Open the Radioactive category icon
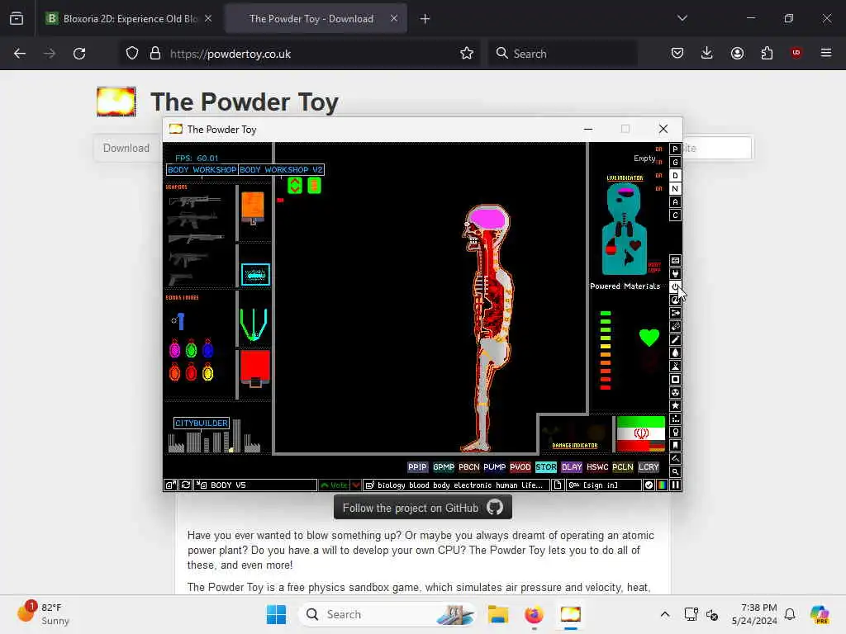846x634 pixels. (675, 392)
